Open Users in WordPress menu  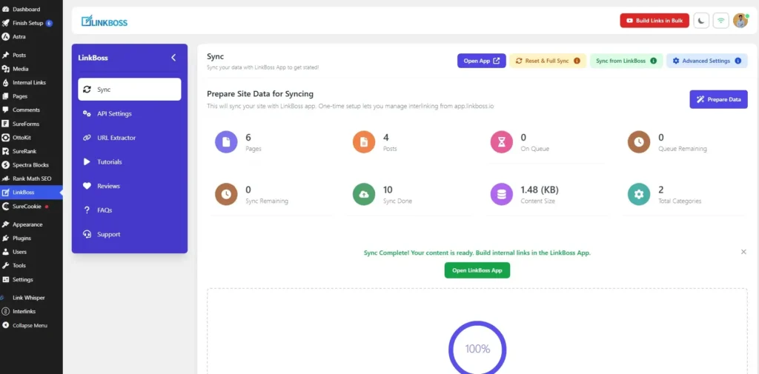31,252
